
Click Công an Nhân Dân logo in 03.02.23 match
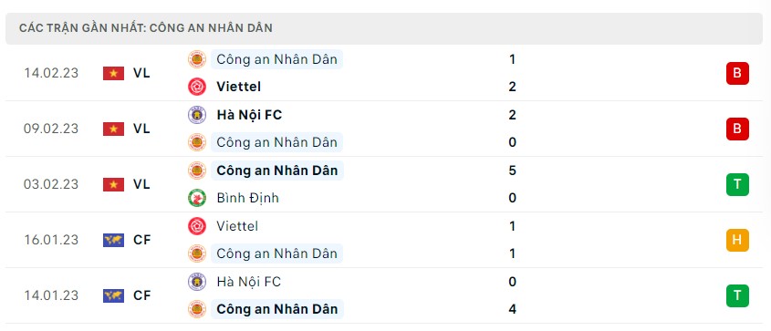(197, 171)
